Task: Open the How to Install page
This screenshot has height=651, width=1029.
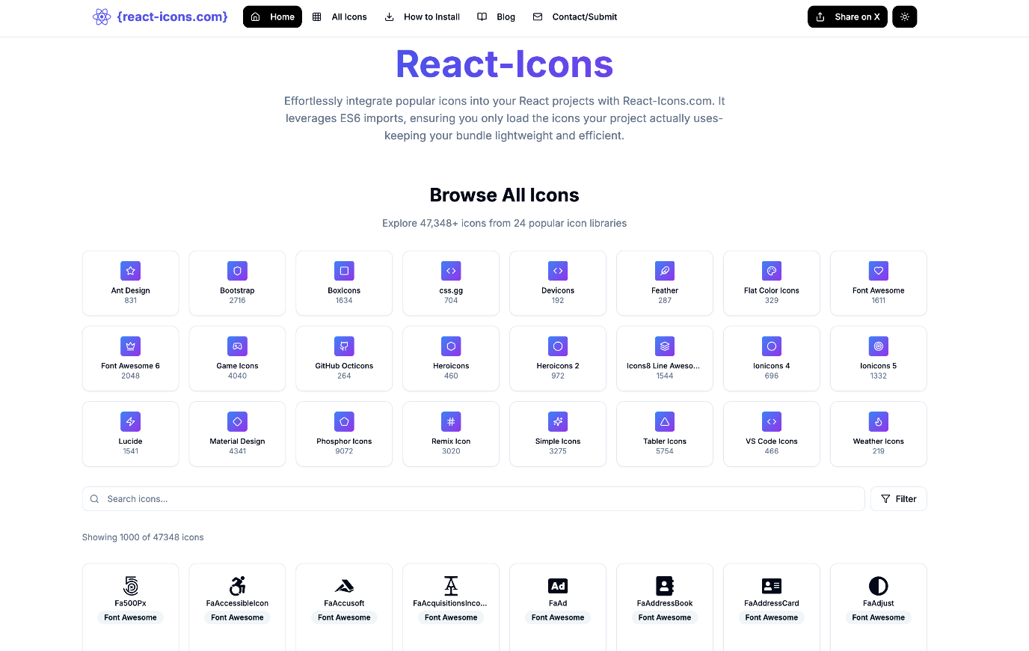Action: (423, 16)
